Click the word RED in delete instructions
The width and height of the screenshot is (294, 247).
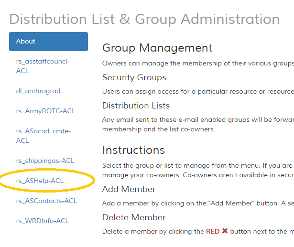click(x=213, y=231)
